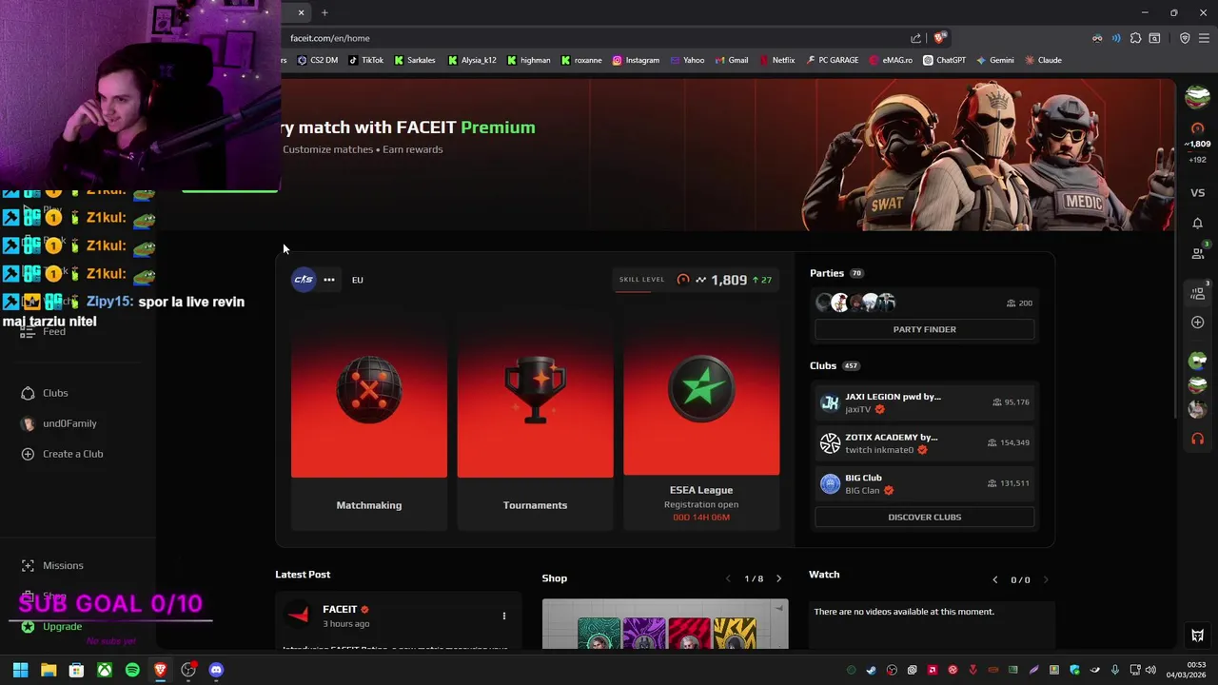The width and height of the screenshot is (1218, 685).
Task: Open the three-dots menu beside CS logo
Action: (329, 280)
